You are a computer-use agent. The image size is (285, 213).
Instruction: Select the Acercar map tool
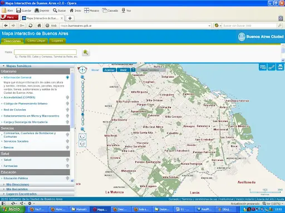(x=109, y=70)
